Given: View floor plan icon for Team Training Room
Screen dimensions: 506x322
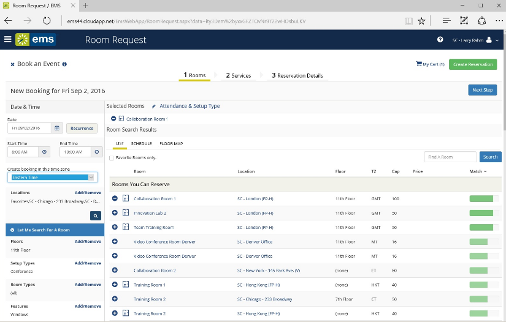Looking at the screenshot, I should 126,227.
